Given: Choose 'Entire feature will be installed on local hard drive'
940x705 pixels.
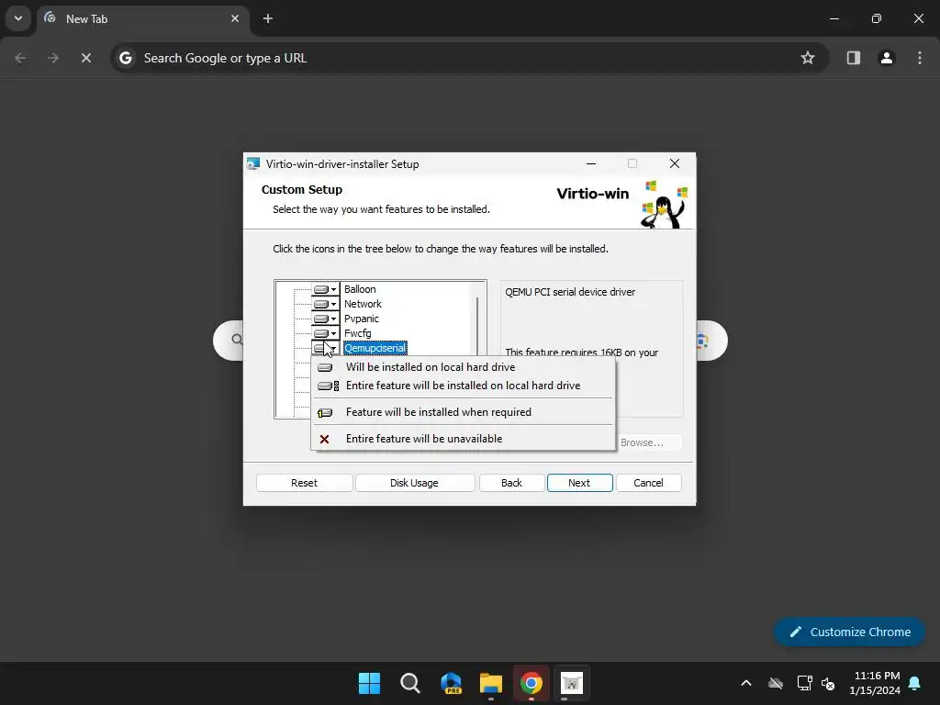Looking at the screenshot, I should click(x=464, y=386).
